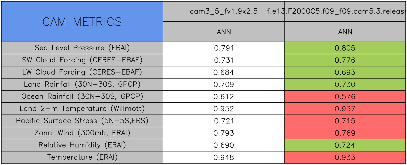407x165 pixels.
Task: Select Land Rainfall (30N-30S, GPCP) label
Action: 82,84
